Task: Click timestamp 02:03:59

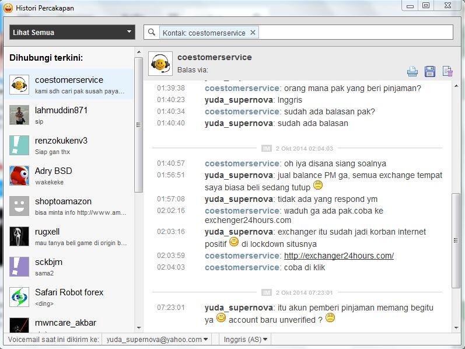Action: pyautogui.click(x=171, y=256)
